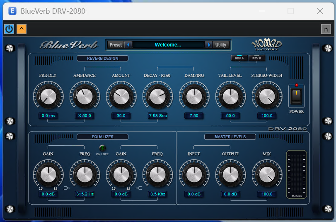The image size is (336, 222).
Task: Click the orange caret collapse button
Action: click(22, 29)
